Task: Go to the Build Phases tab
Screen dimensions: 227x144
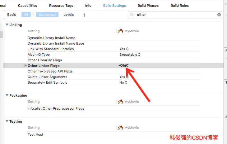Action: click(148, 6)
